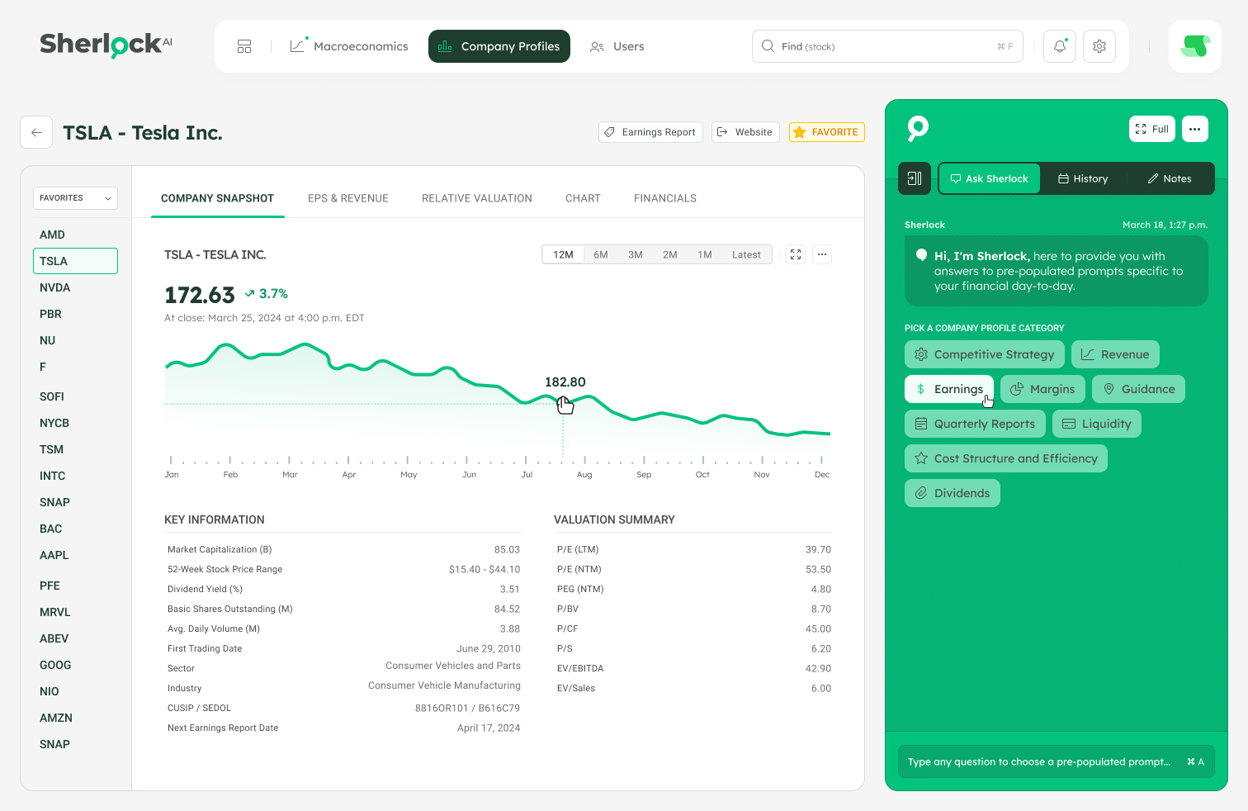Screen dimensions: 1248x811
Task: Switch to Relative Valuation tab
Action: [477, 198]
